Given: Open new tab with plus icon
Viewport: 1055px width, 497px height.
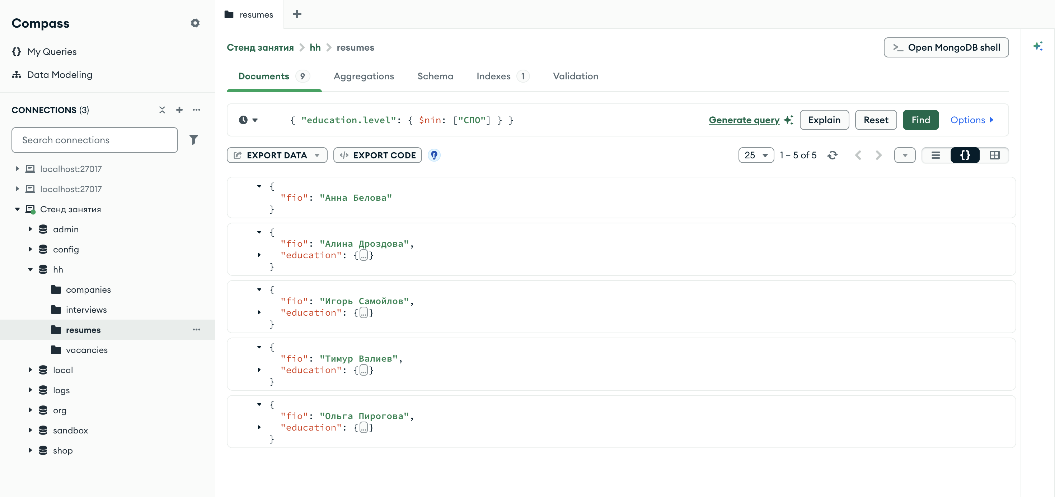Looking at the screenshot, I should point(297,14).
